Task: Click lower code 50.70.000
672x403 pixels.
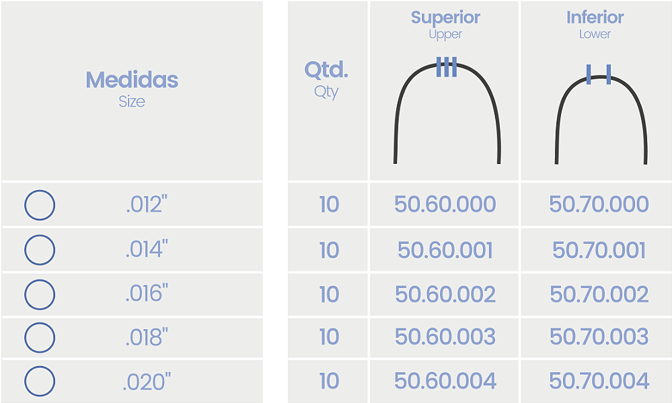Action: (599, 204)
